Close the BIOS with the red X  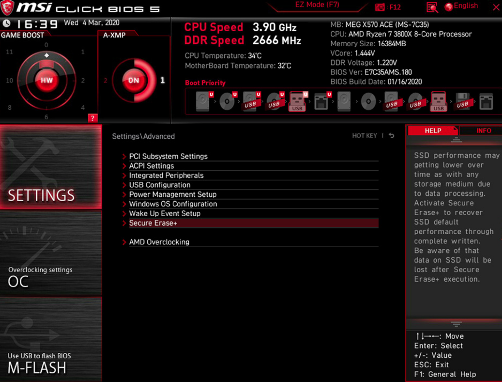[496, 7]
